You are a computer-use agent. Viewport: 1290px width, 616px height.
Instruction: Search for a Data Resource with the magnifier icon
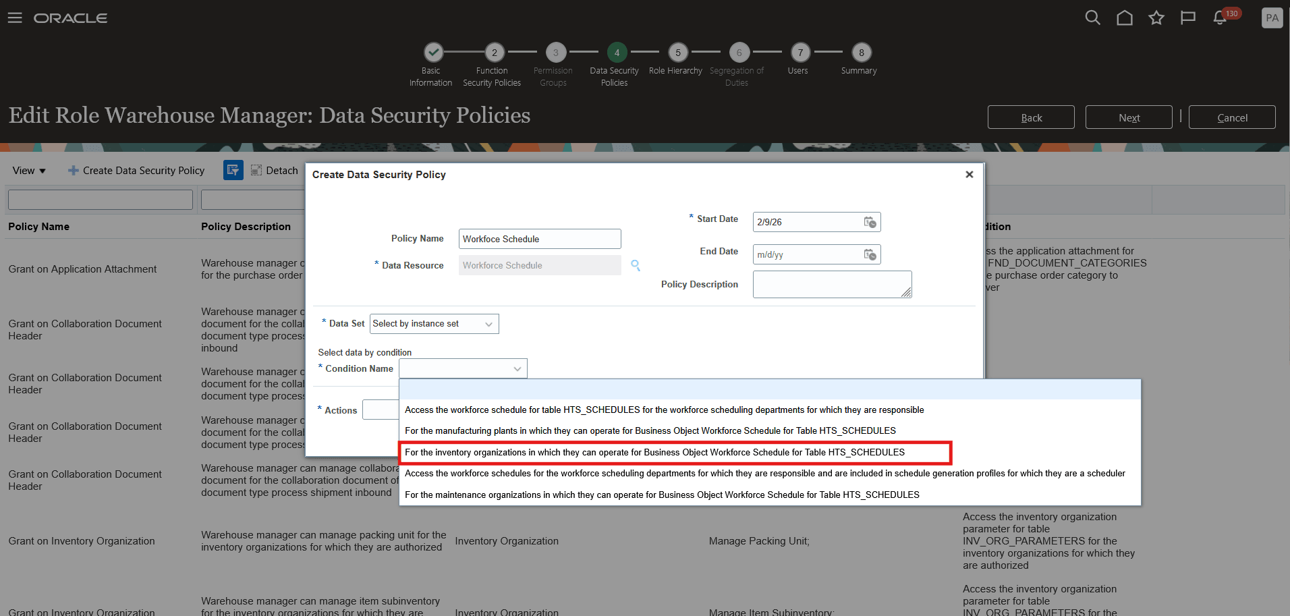coord(635,265)
